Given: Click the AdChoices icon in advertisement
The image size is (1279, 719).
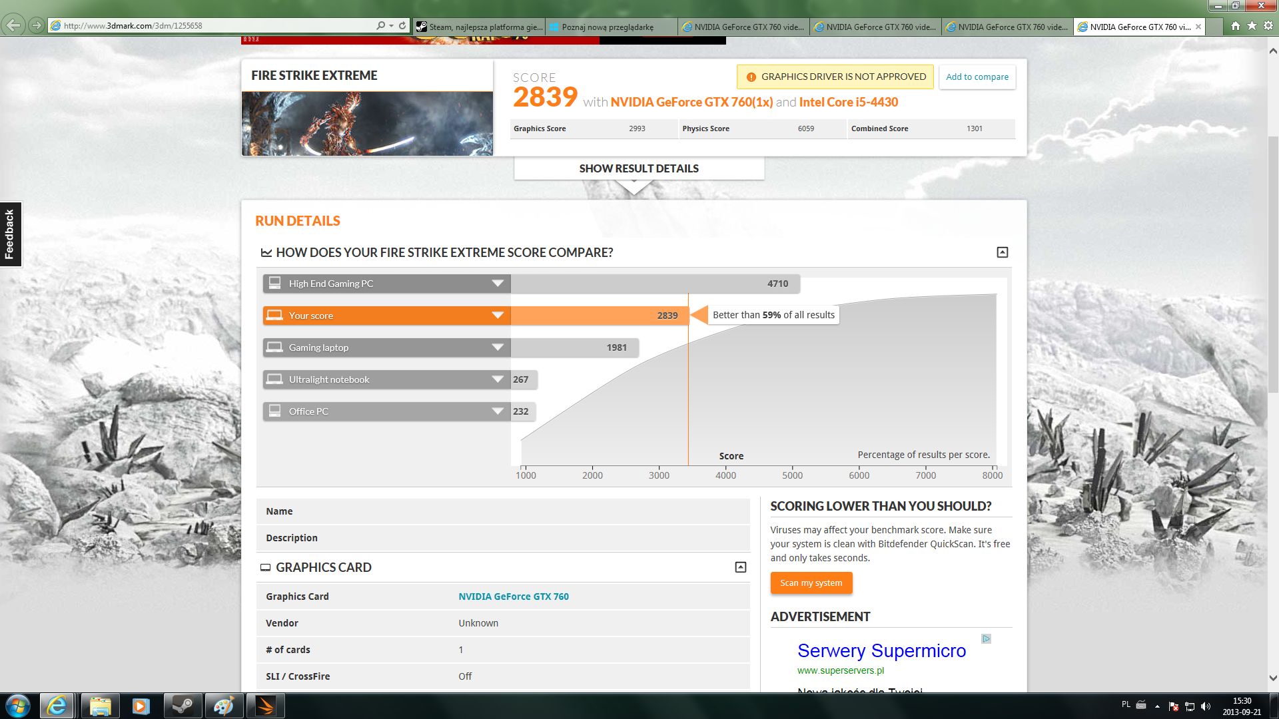Looking at the screenshot, I should tap(986, 638).
